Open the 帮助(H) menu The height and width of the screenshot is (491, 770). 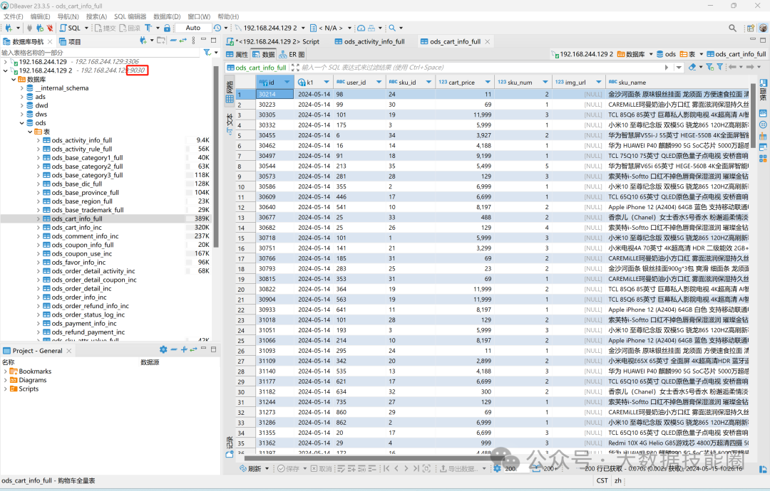pyautogui.click(x=228, y=16)
